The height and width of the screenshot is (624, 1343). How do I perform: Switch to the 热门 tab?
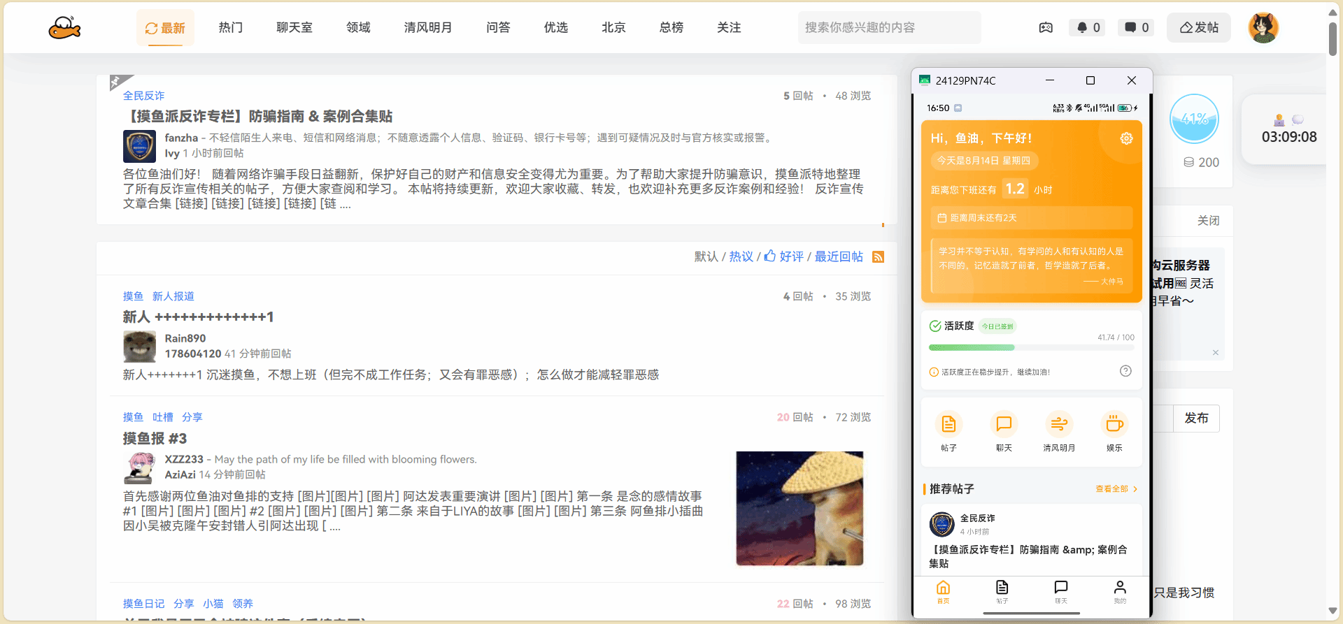[230, 28]
